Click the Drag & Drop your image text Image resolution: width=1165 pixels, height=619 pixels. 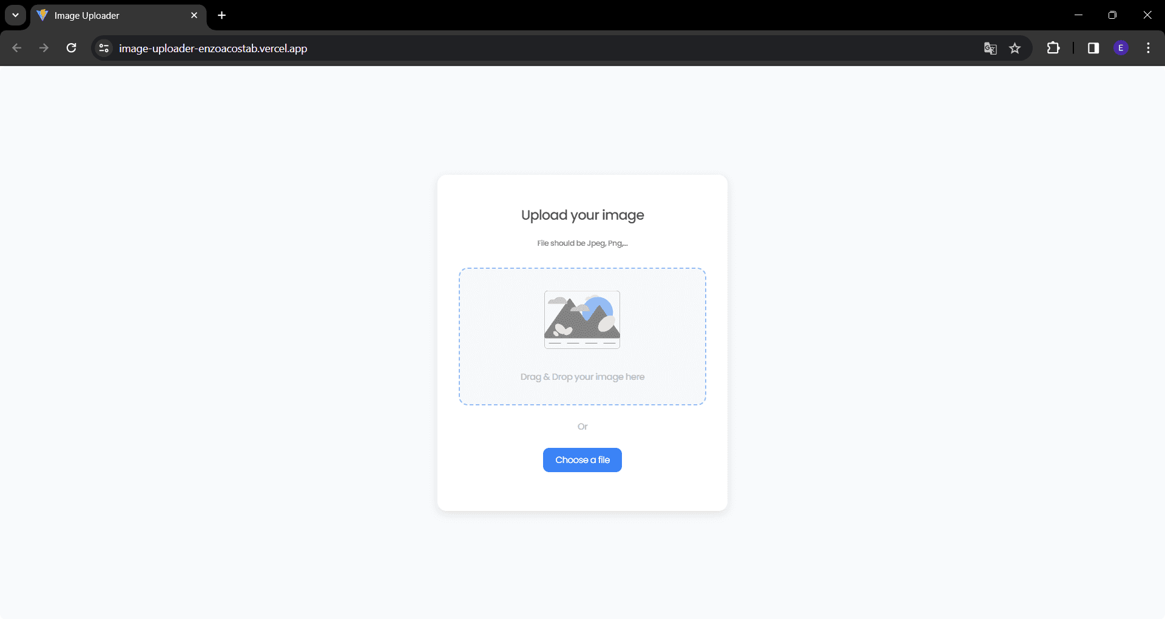[x=582, y=377]
